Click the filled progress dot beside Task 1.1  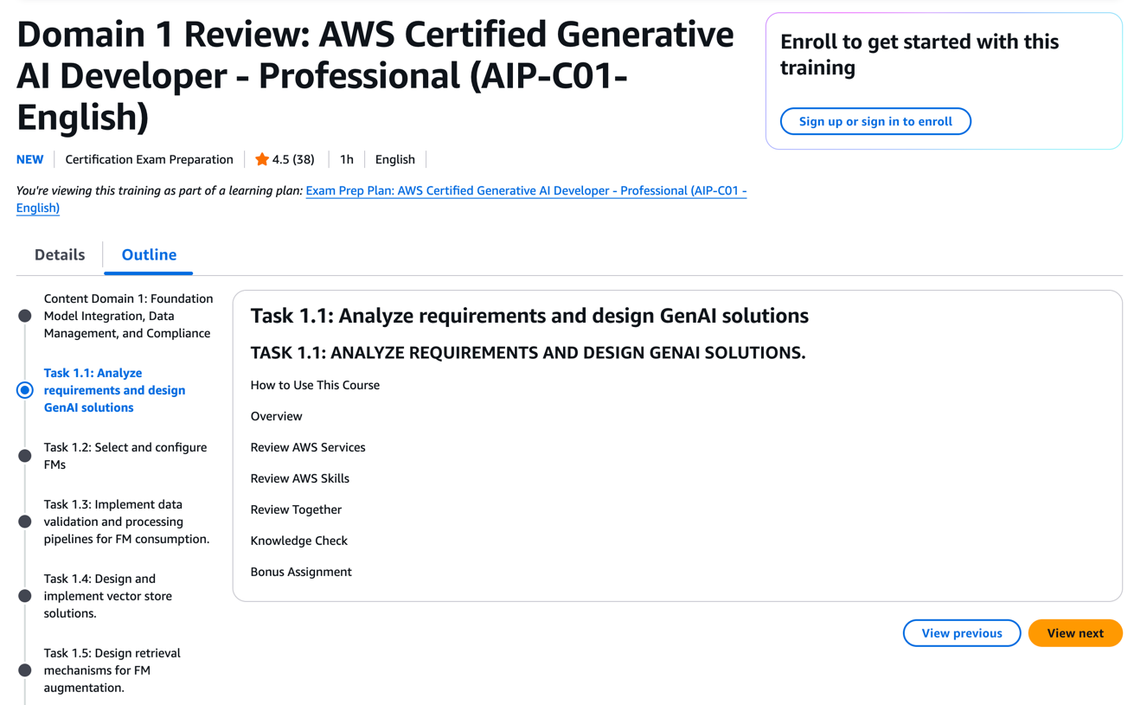tap(24, 389)
